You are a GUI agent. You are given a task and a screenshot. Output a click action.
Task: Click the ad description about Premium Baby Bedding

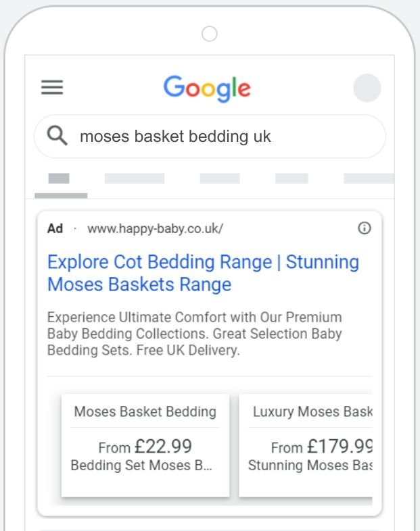tap(195, 334)
